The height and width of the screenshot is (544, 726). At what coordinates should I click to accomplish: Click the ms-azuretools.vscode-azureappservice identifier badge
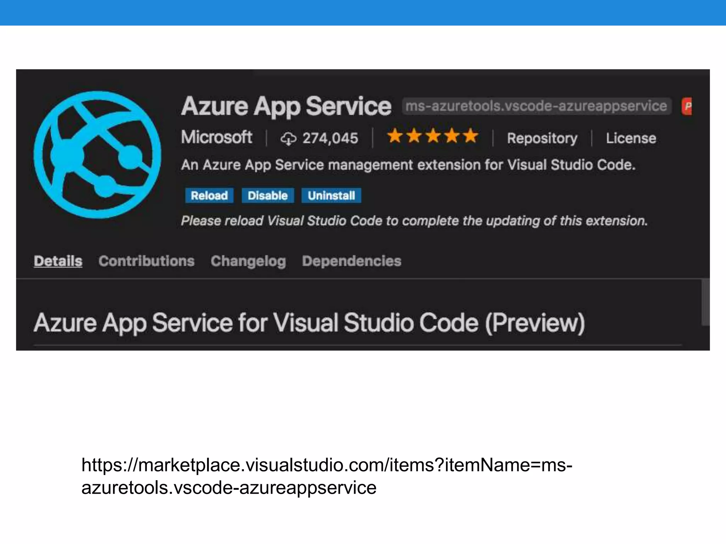coord(537,106)
